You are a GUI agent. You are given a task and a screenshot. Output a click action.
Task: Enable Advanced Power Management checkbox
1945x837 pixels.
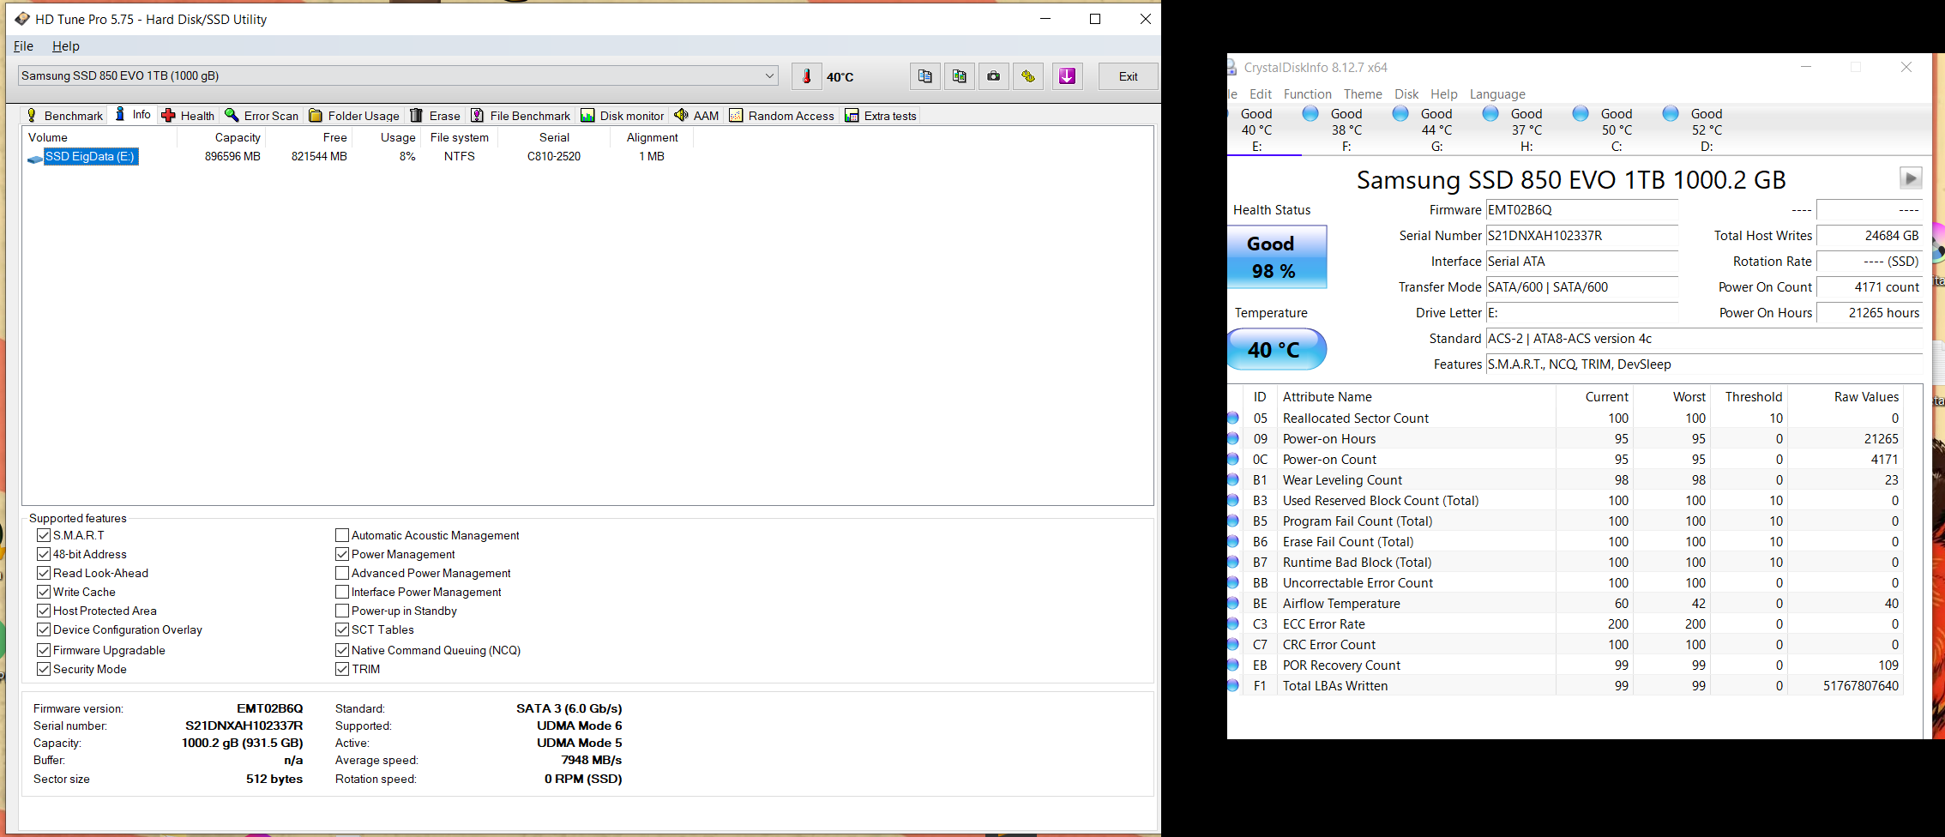pyautogui.click(x=342, y=573)
